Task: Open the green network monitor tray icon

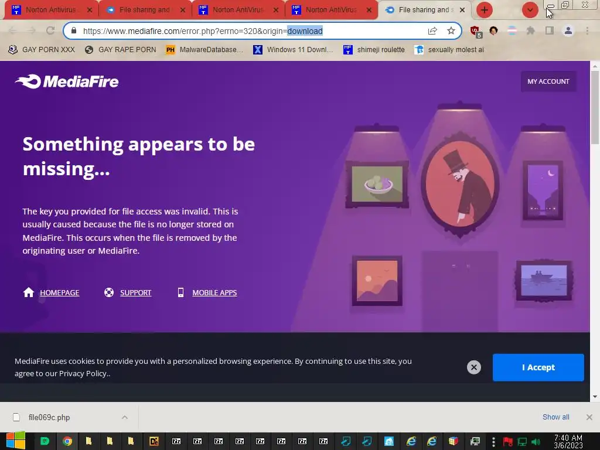Action: pos(522,442)
